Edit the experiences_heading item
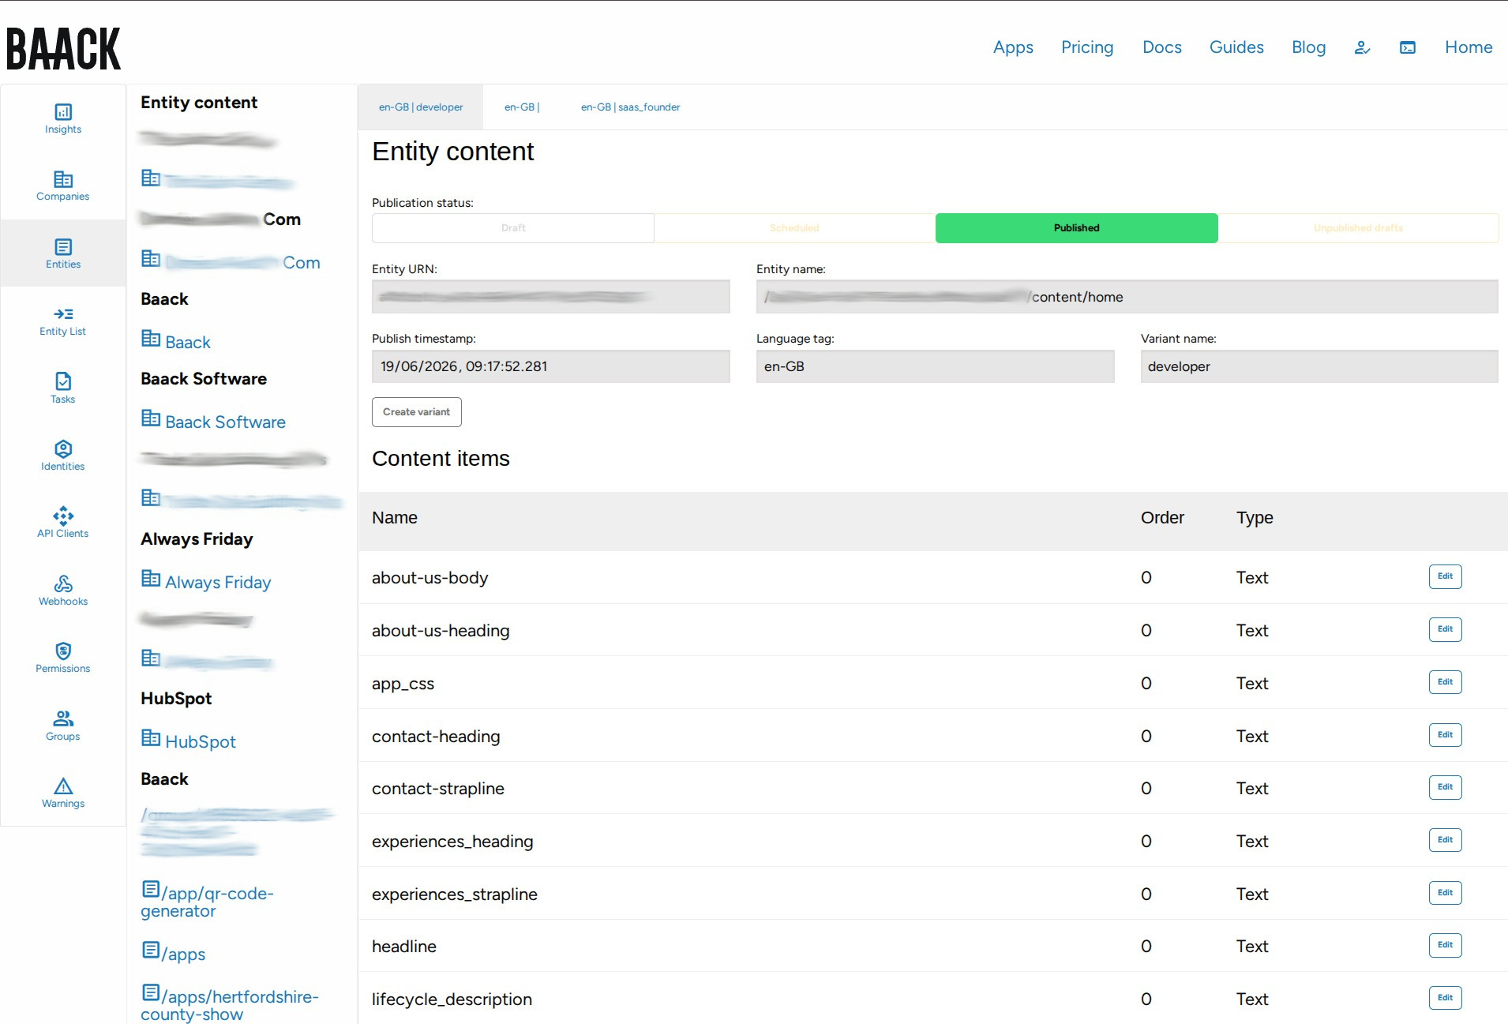This screenshot has width=1508, height=1024. [x=1445, y=840]
